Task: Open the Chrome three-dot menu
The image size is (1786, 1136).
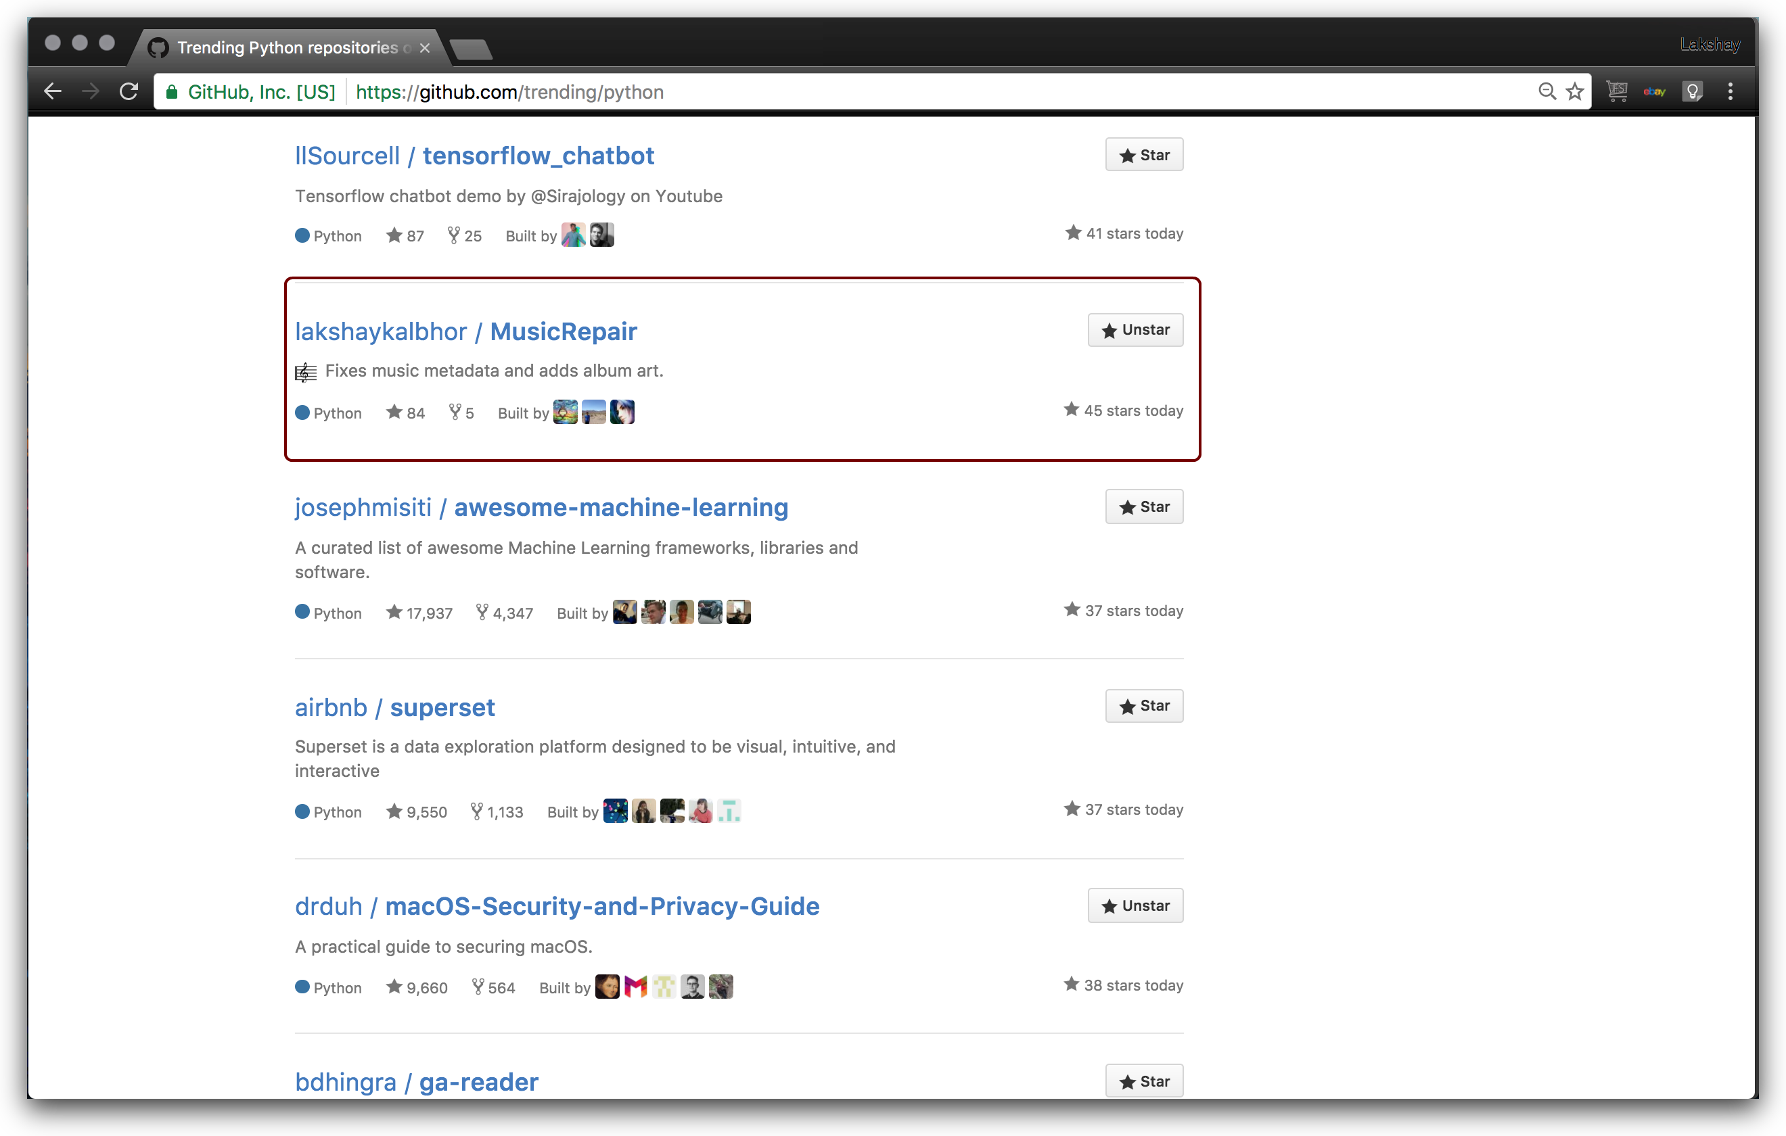Action: click(x=1731, y=92)
